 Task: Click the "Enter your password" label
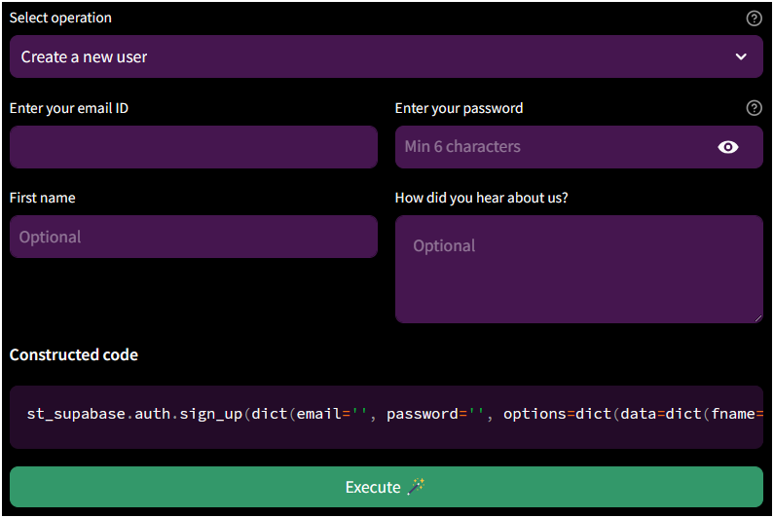pos(459,108)
